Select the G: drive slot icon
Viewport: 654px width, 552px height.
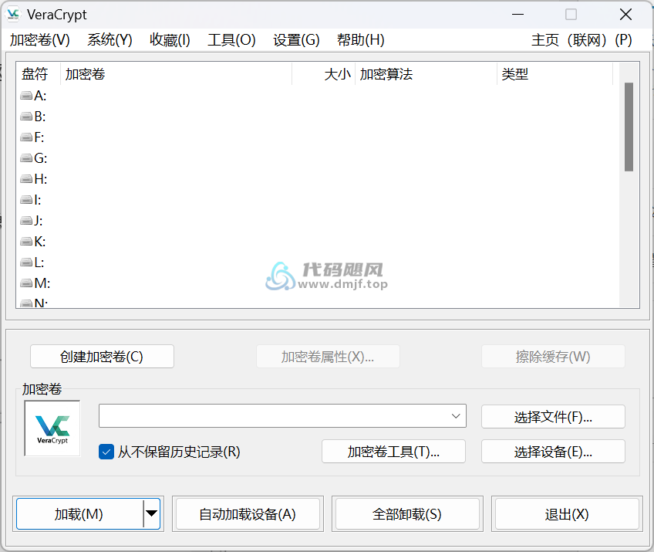click(x=26, y=158)
